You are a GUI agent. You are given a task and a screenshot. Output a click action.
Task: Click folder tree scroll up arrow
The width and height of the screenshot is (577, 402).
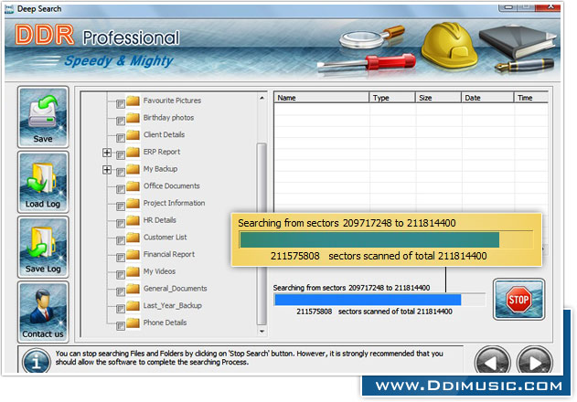coord(262,98)
